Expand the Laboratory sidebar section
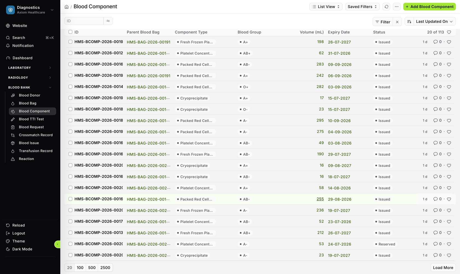Screen dimensions: 460x274 (30, 68)
